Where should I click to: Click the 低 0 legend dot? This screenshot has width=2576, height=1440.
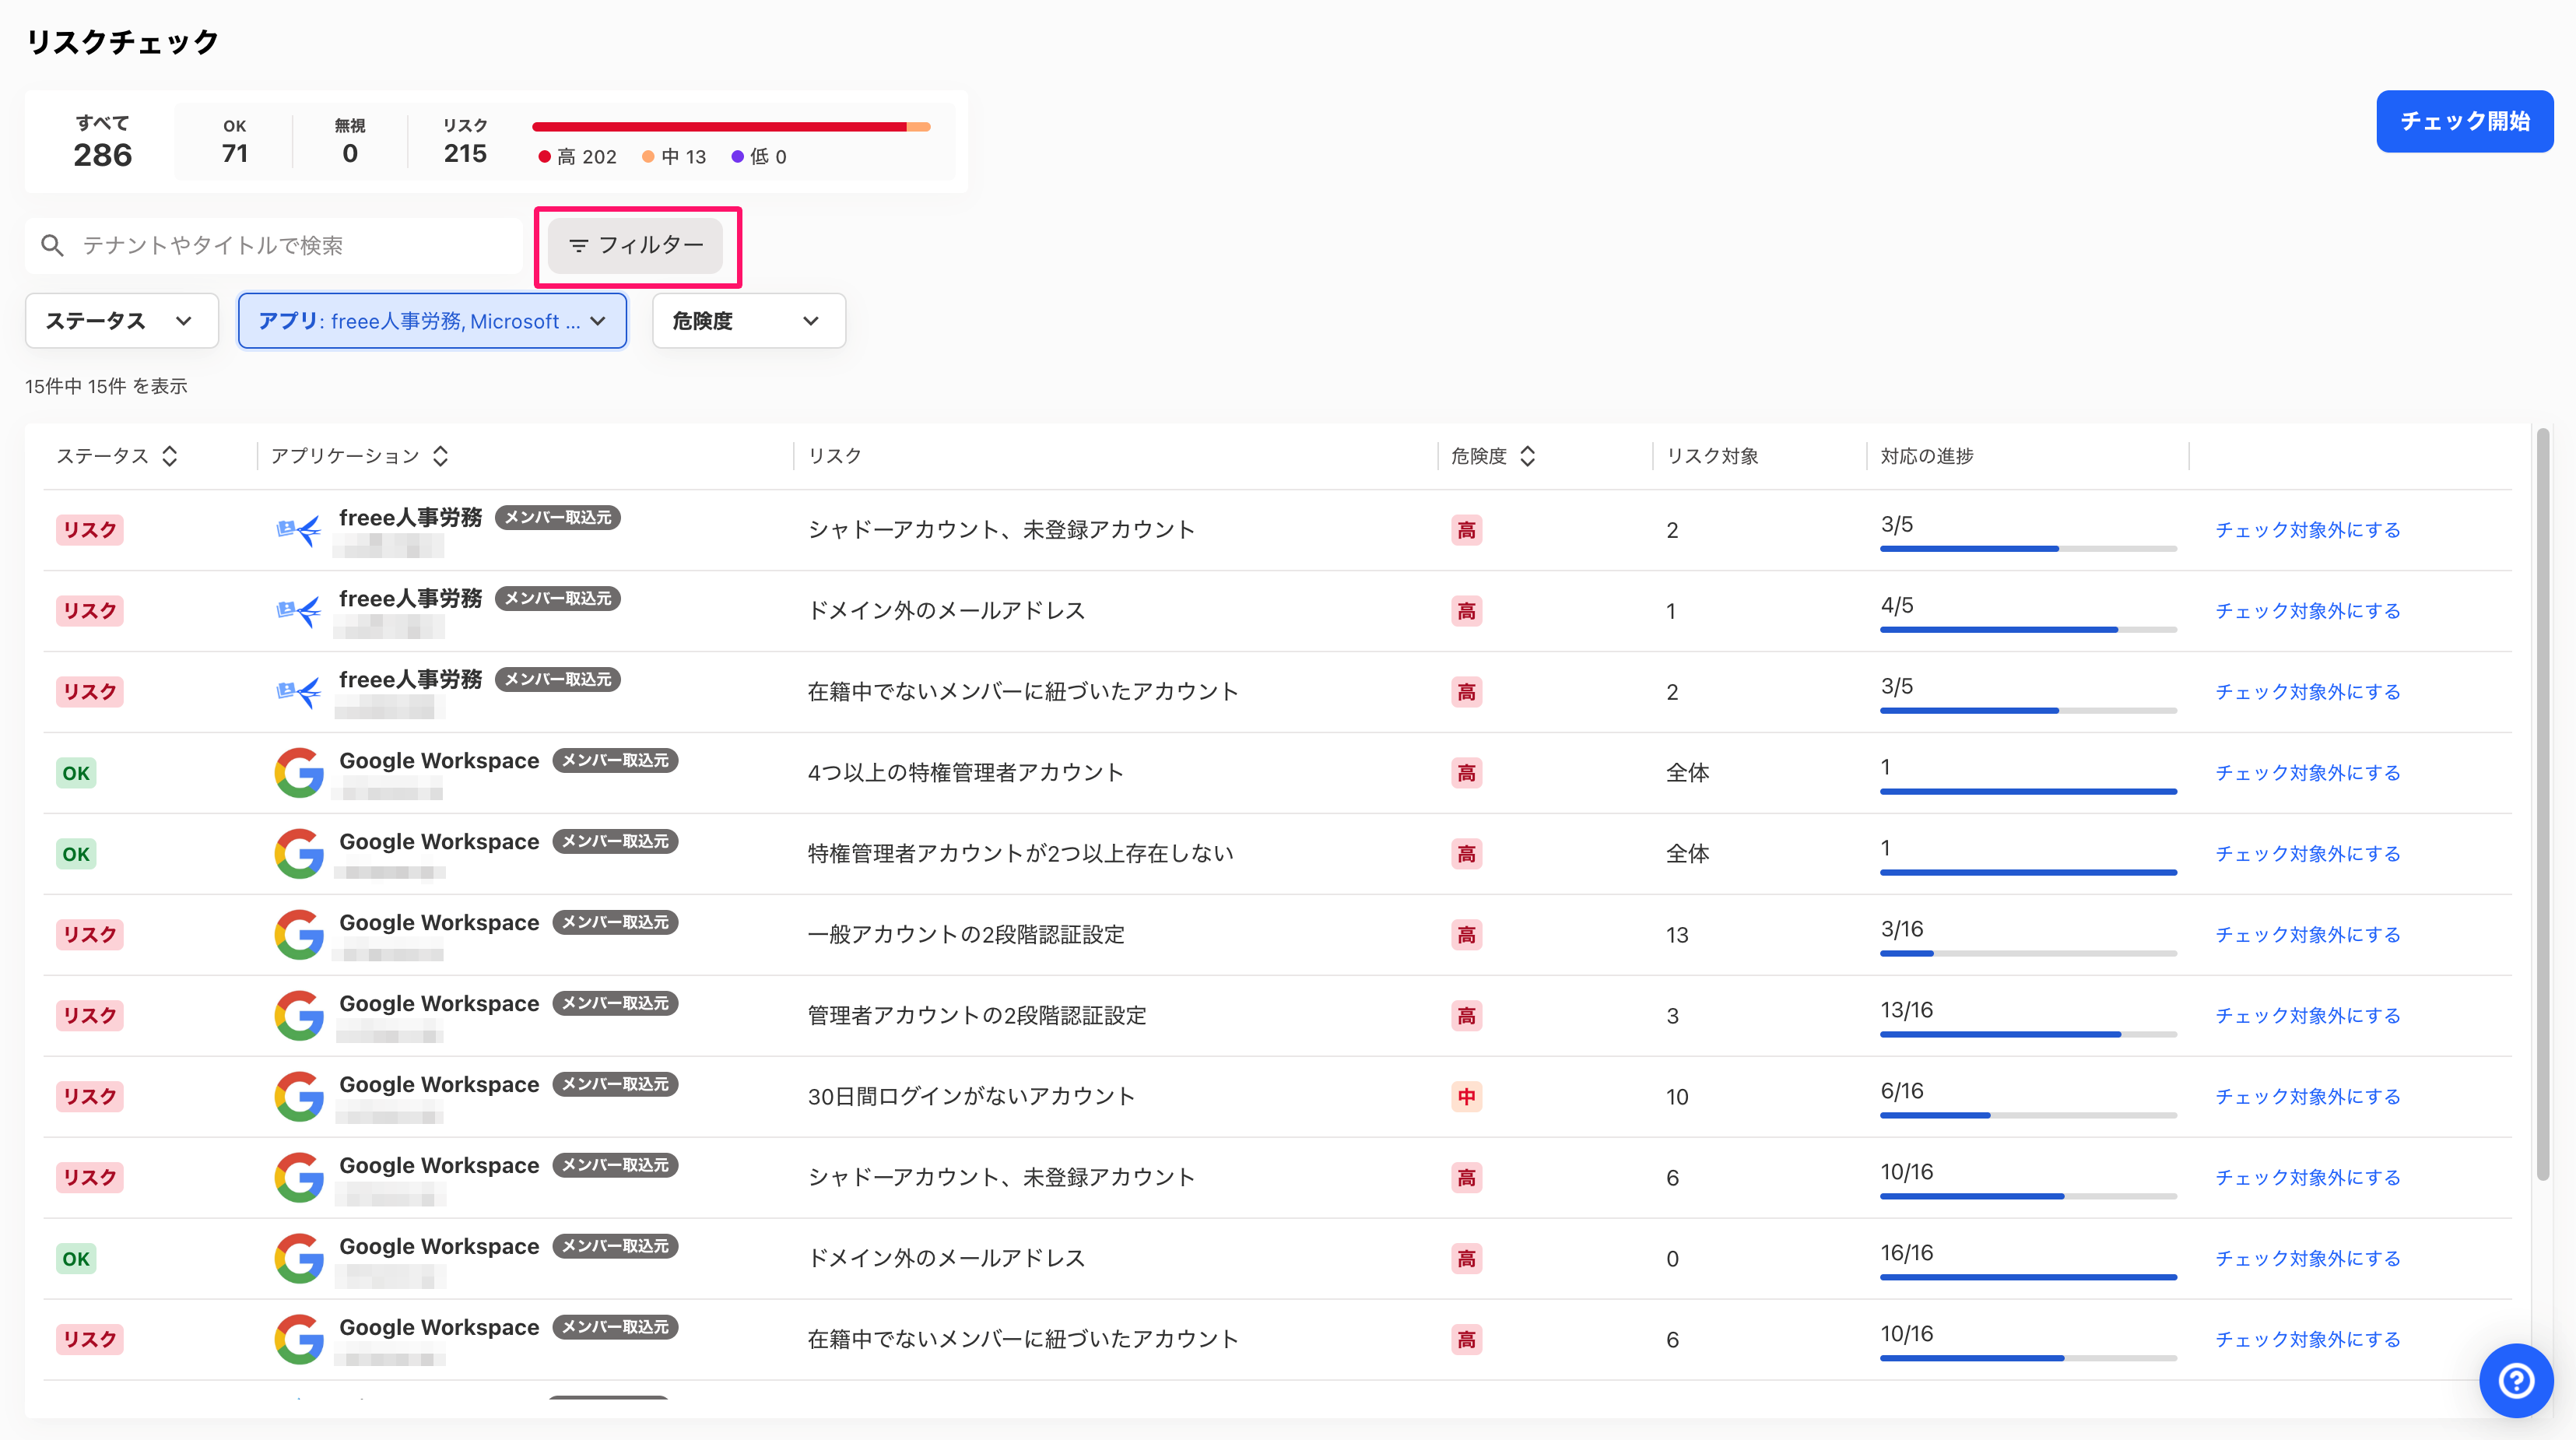click(737, 157)
